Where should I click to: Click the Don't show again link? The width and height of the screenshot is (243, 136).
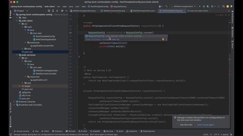pyautogui.click(x=205, y=125)
